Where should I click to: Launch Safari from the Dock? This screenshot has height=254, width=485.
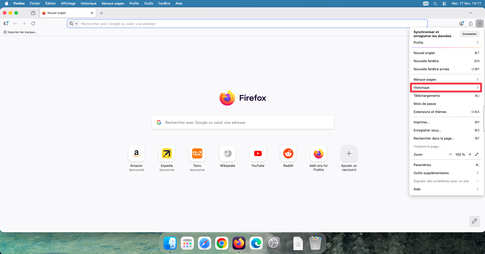(x=205, y=243)
